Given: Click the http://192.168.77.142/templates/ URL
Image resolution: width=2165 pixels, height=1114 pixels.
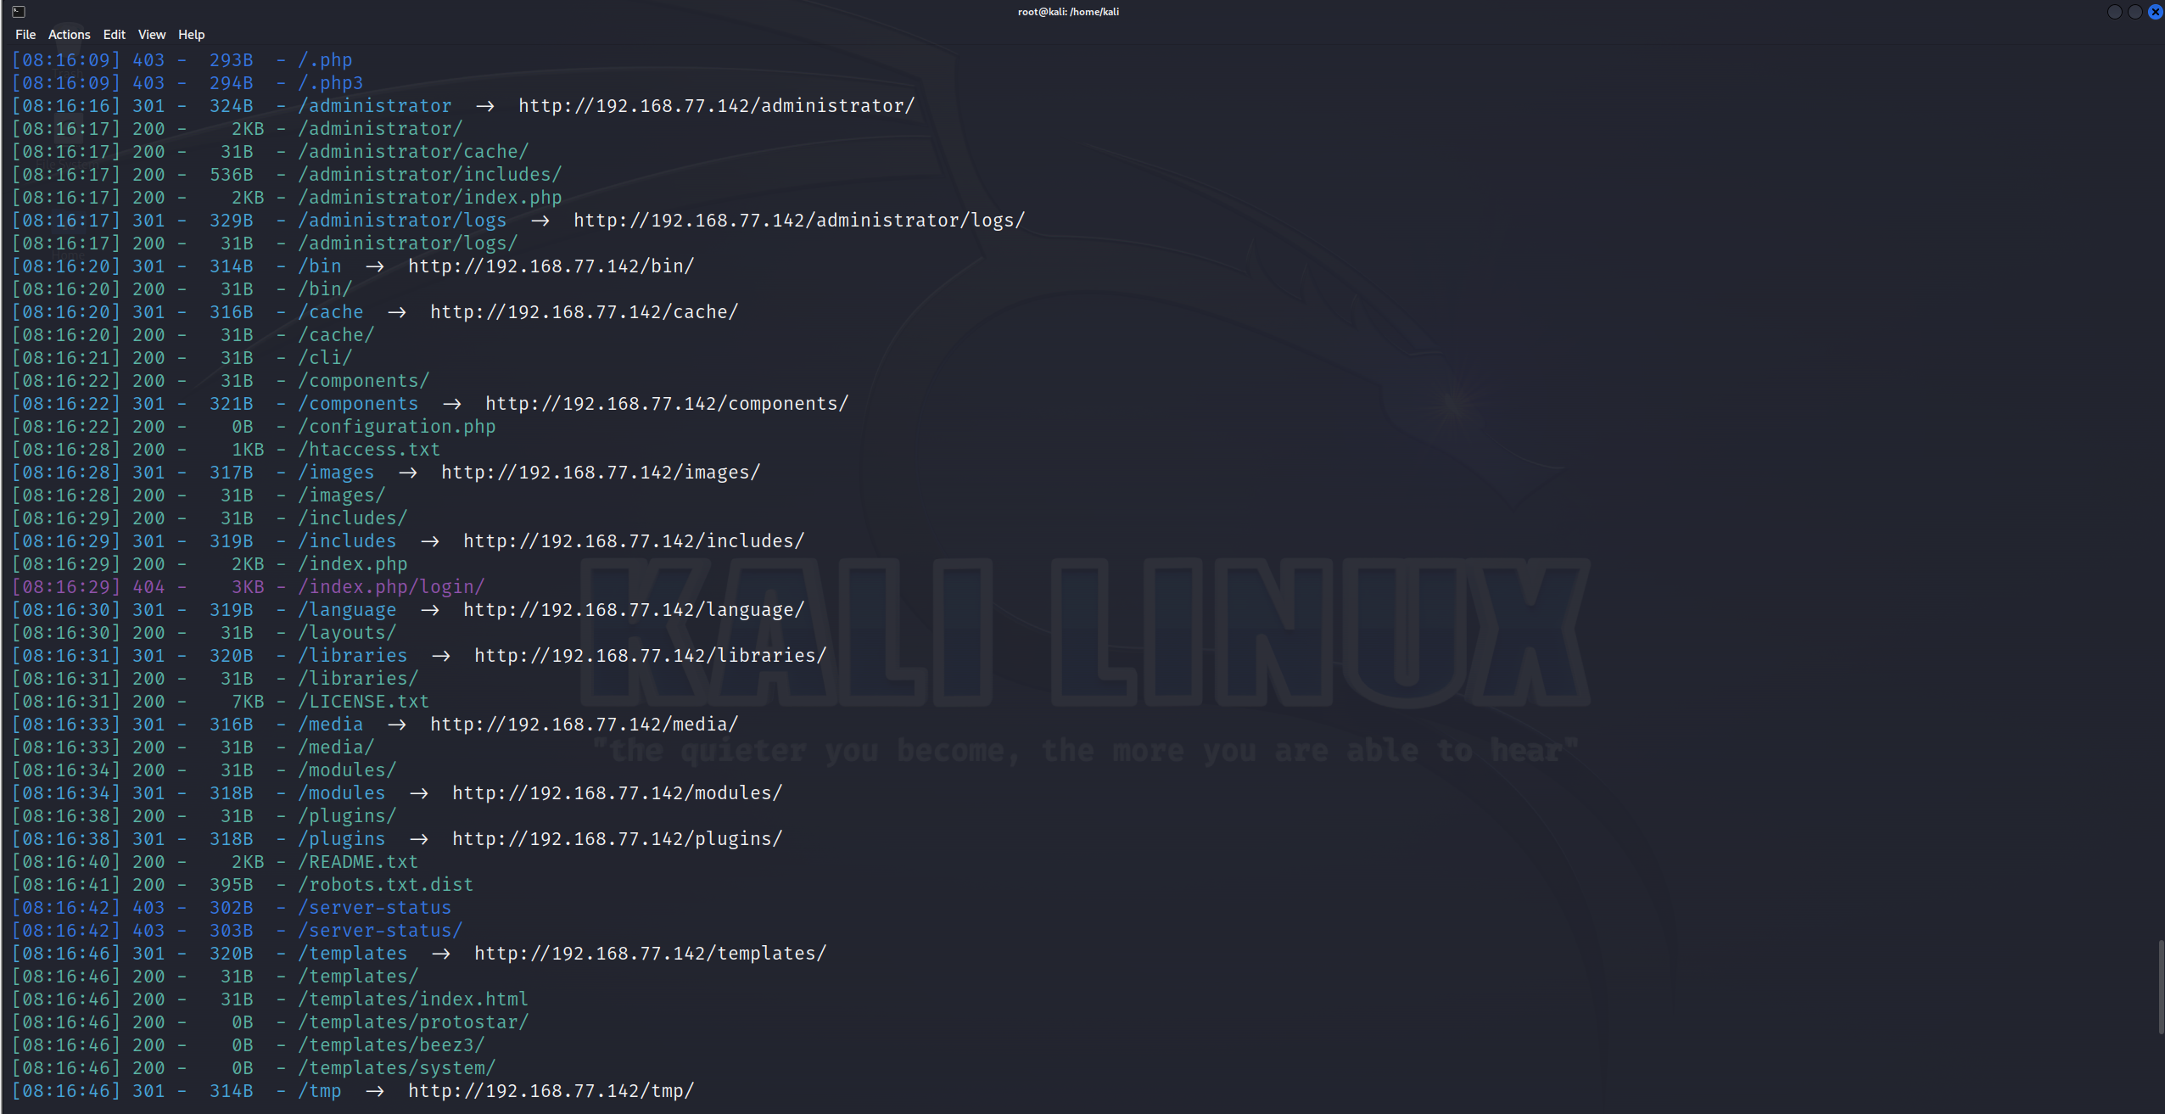Looking at the screenshot, I should pyautogui.click(x=650, y=954).
